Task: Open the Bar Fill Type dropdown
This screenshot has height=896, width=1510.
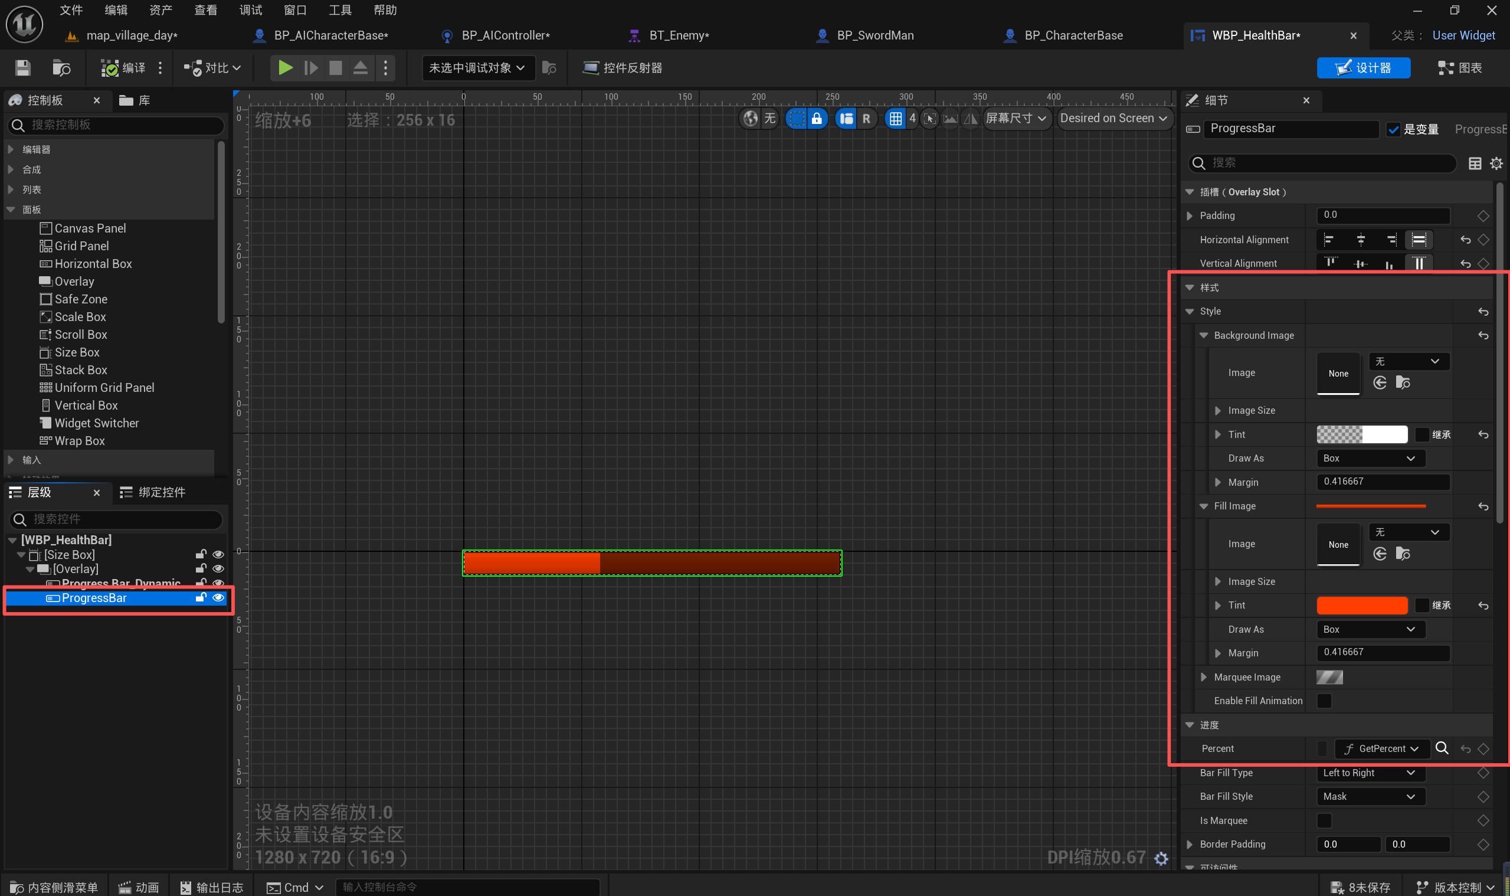Action: tap(1370, 773)
